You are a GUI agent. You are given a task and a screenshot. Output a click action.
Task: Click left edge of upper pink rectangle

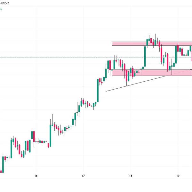tap(112, 44)
